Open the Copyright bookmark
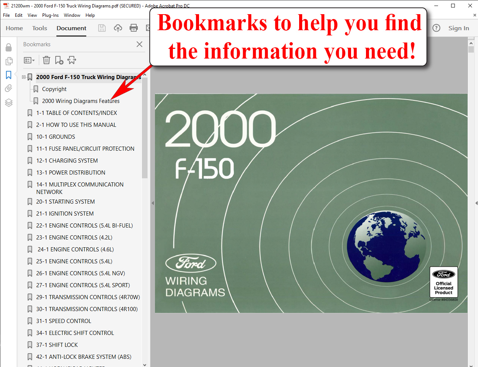 (54, 89)
